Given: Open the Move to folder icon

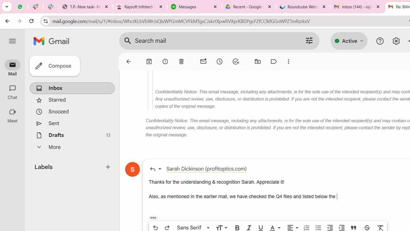Looking at the screenshot, I should tap(258, 61).
